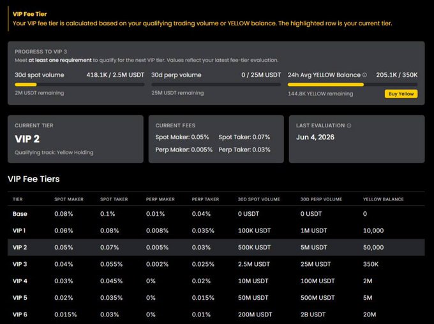
Task: Click the 25M USDT remaining text
Action: pos(177,93)
